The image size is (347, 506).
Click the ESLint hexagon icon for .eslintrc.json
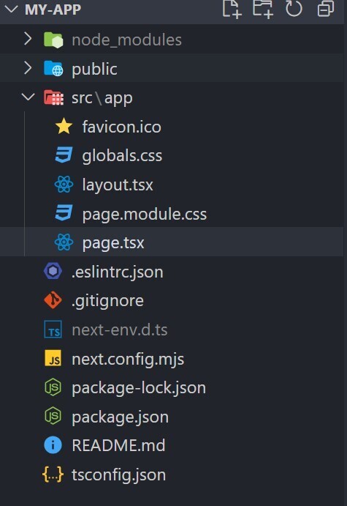pos(53,271)
